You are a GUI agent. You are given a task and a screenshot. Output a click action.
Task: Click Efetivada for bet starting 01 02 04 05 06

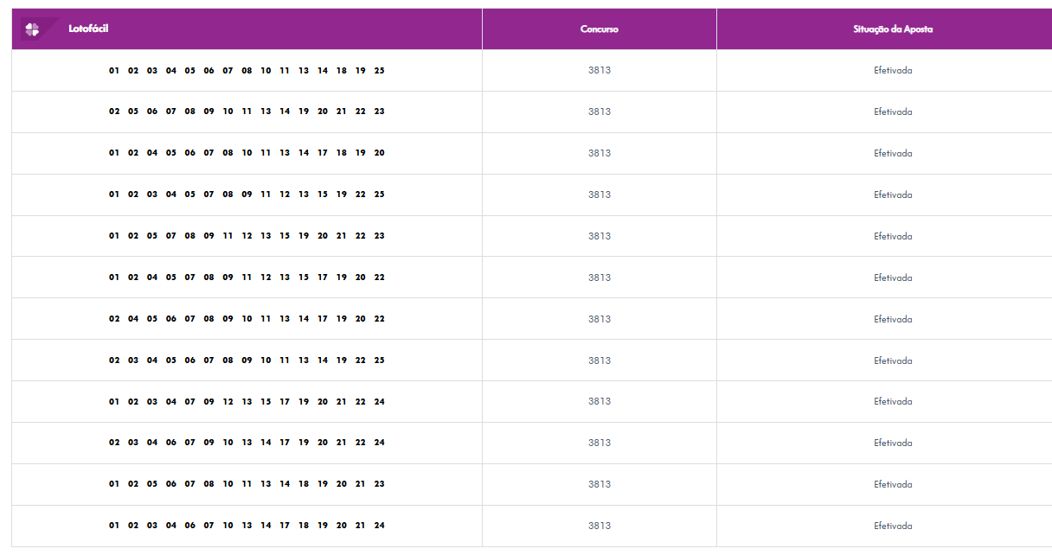pyautogui.click(x=893, y=153)
